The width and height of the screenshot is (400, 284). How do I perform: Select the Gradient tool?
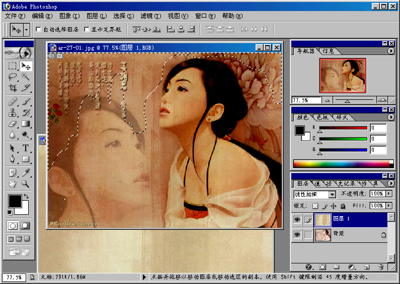[x=26, y=123]
